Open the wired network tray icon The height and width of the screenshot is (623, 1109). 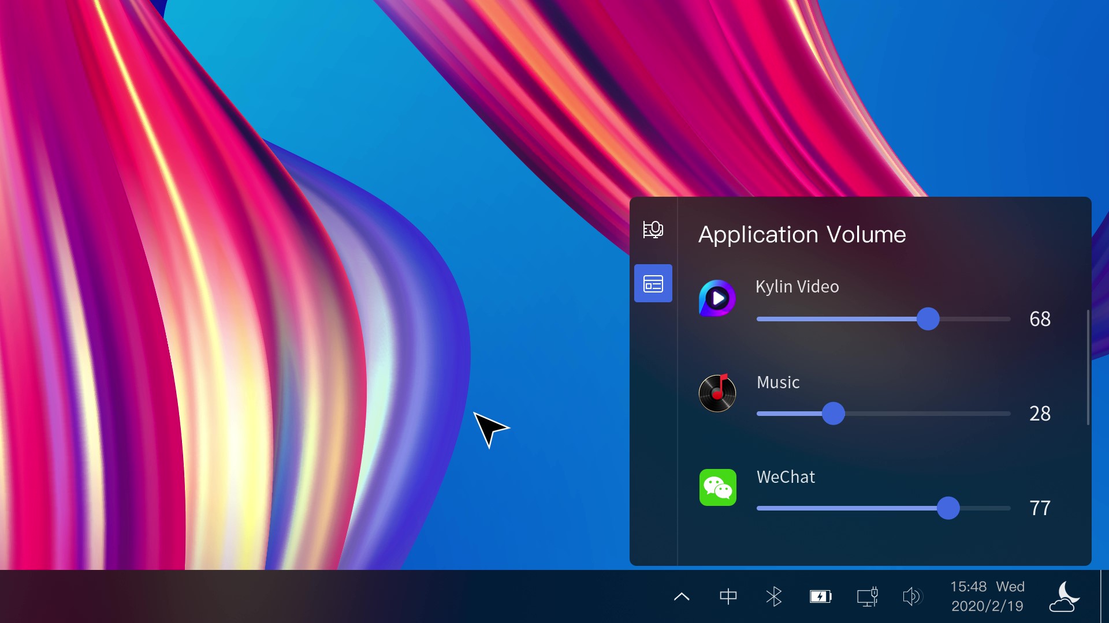(867, 596)
